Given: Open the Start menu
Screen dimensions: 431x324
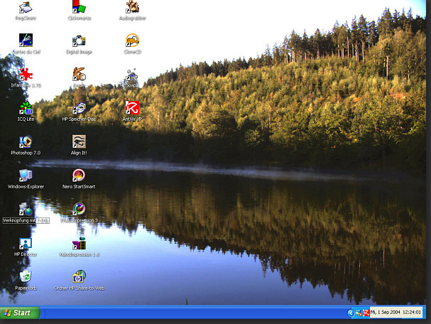Looking at the screenshot, I should 20,313.
